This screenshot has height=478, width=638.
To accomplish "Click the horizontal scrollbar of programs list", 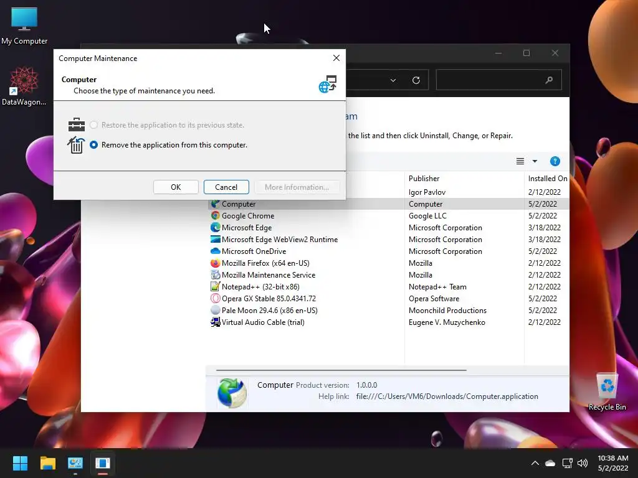I will tap(341, 370).
